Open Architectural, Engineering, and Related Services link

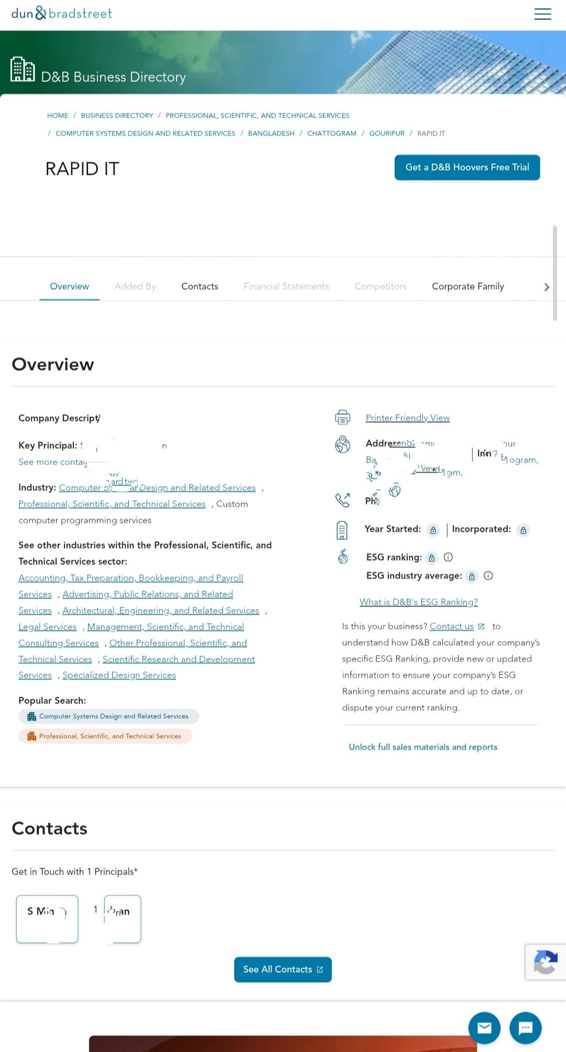click(160, 611)
